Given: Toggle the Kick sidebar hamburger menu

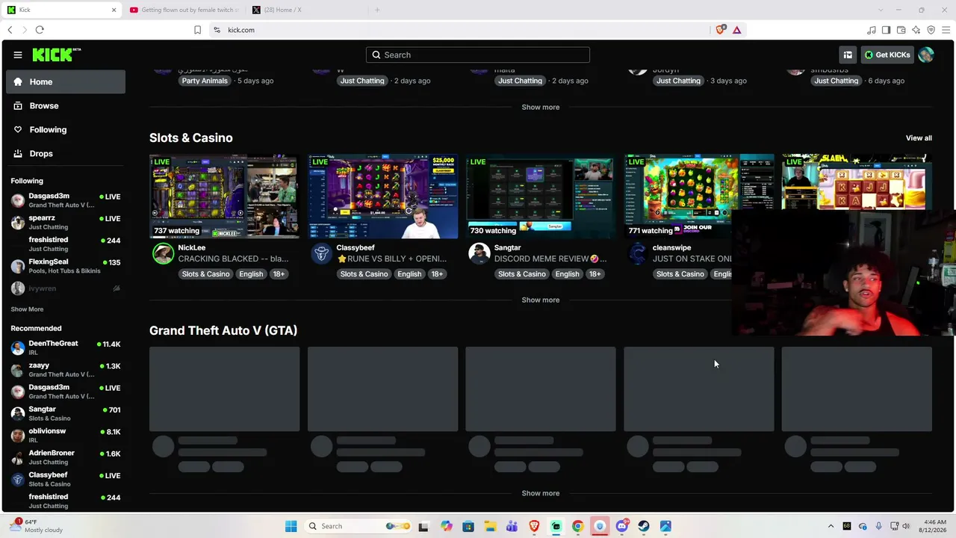Looking at the screenshot, I should coord(18,55).
